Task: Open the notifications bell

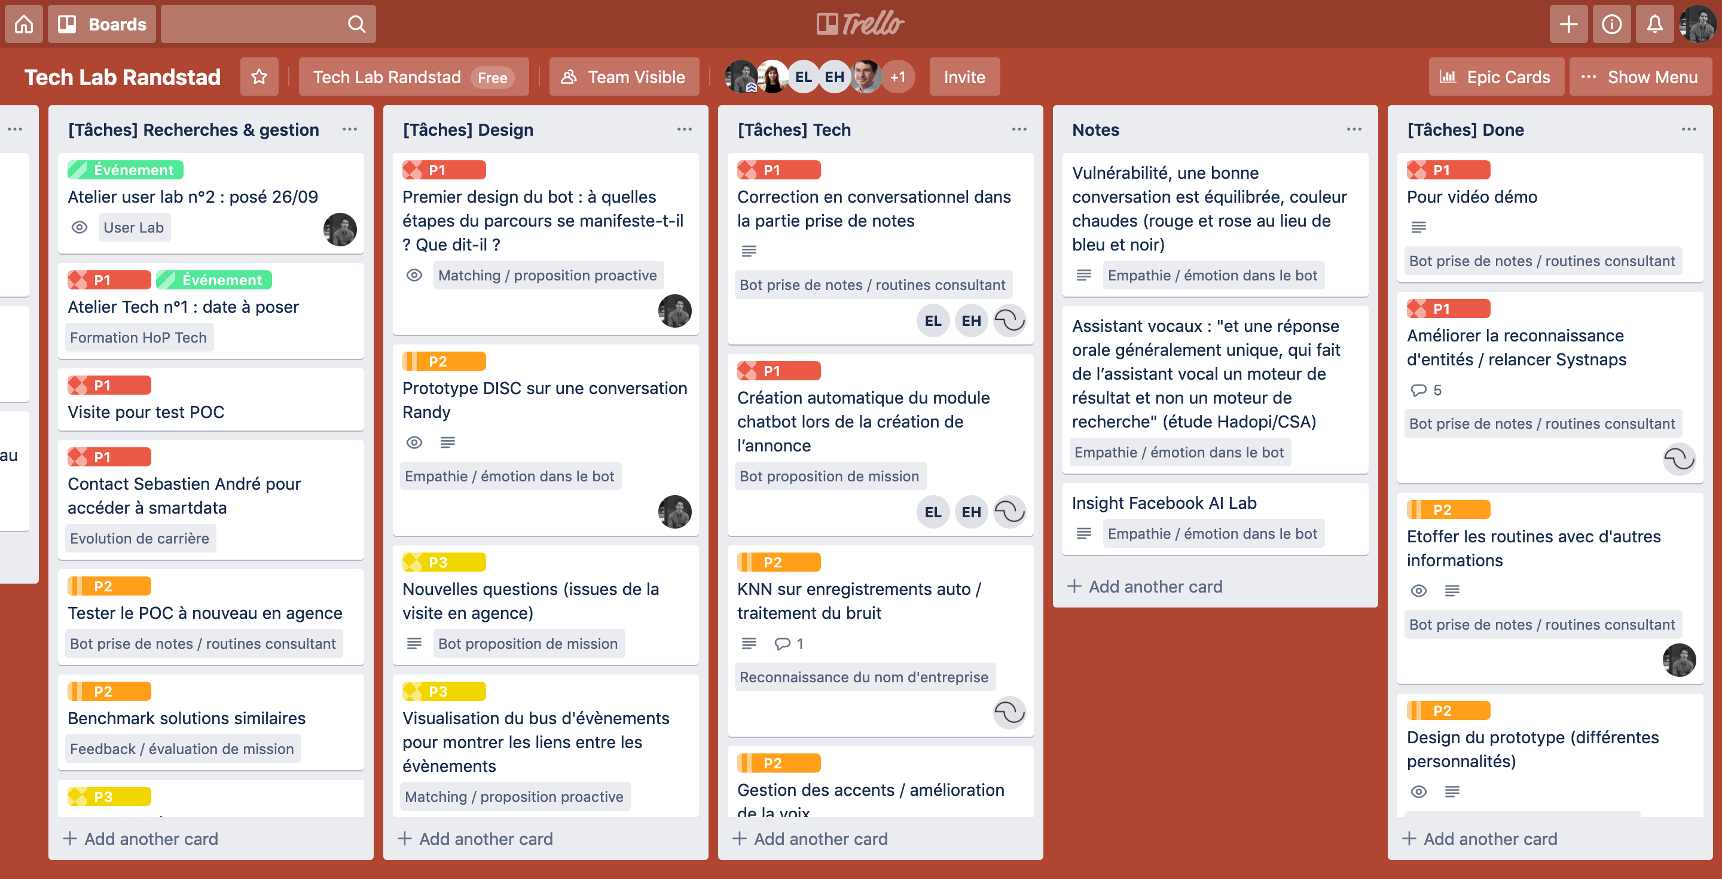Action: pyautogui.click(x=1654, y=24)
